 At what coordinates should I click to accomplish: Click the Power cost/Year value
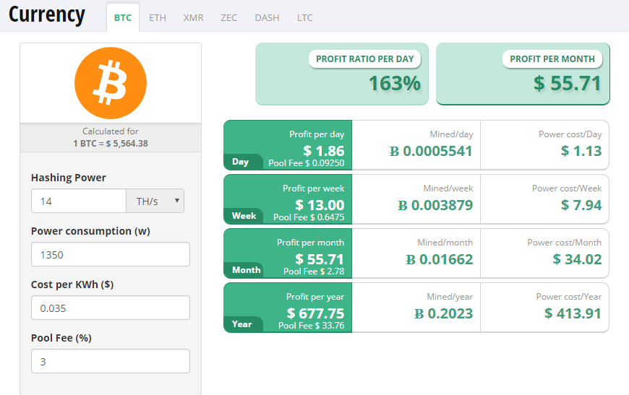pyautogui.click(x=573, y=313)
